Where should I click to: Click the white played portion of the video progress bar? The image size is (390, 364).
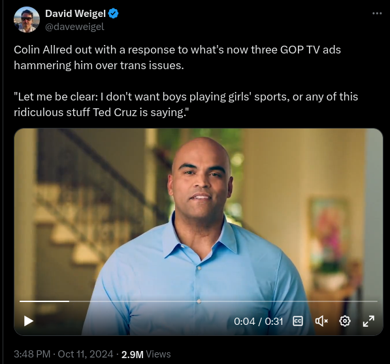point(44,301)
